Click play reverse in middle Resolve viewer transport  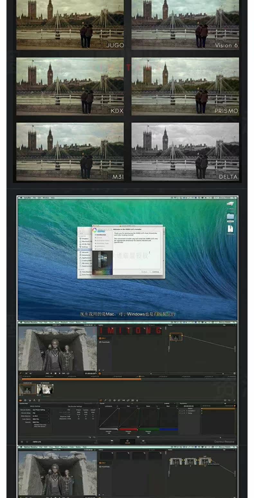(x=51, y=373)
